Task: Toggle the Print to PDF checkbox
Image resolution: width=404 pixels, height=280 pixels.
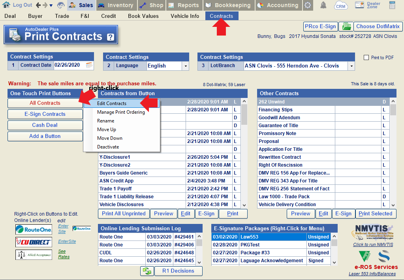Action: point(366,58)
